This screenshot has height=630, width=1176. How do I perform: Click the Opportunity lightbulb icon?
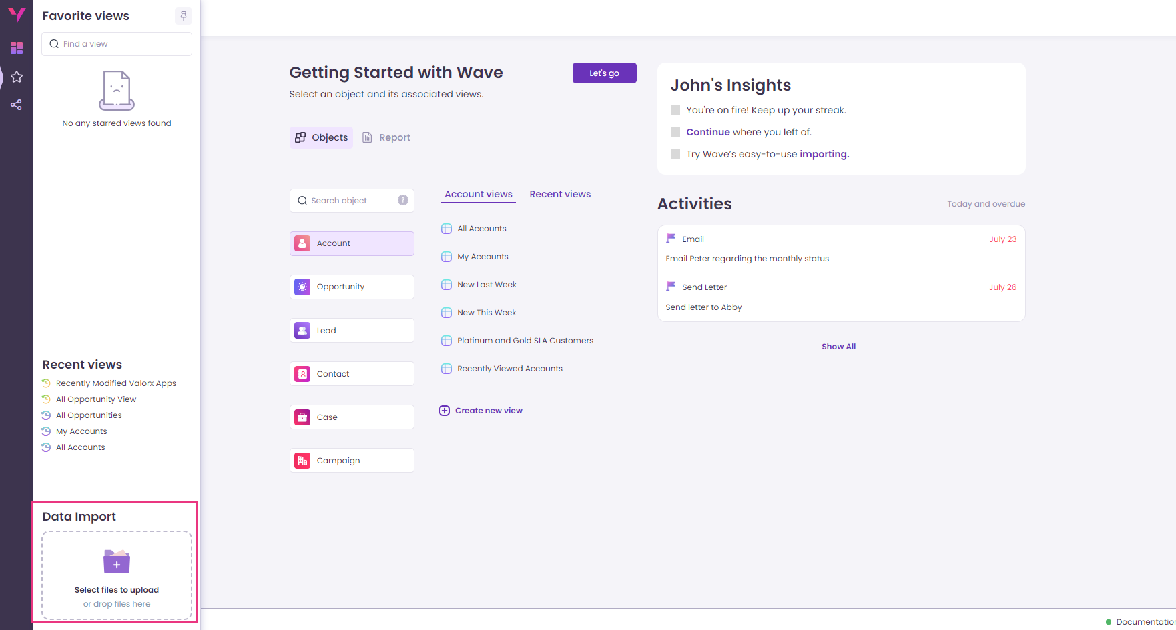pyautogui.click(x=302, y=287)
